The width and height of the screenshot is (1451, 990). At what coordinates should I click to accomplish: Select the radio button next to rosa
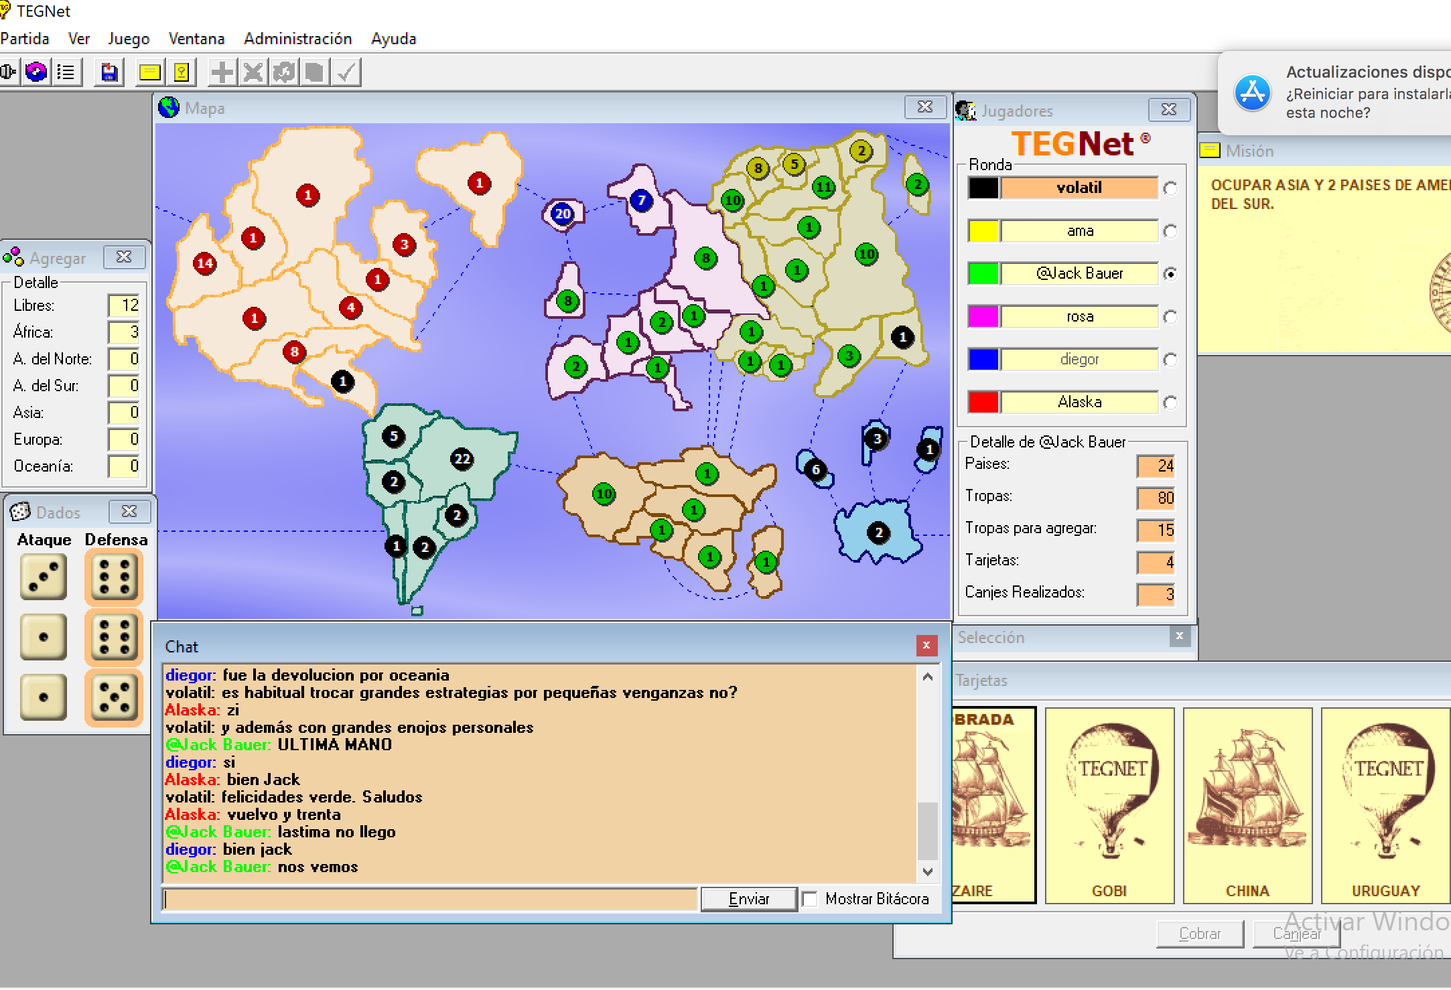click(x=1170, y=317)
